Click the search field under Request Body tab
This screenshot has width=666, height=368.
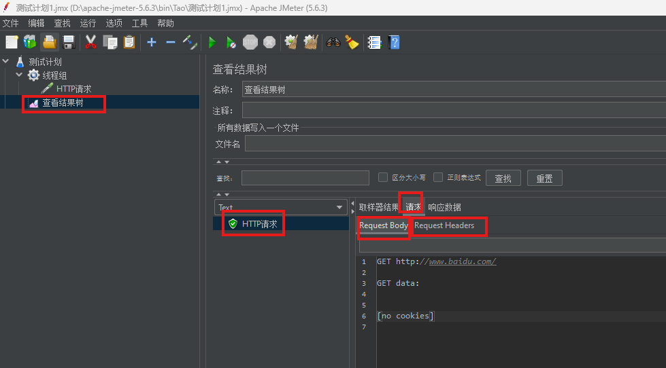click(512, 246)
